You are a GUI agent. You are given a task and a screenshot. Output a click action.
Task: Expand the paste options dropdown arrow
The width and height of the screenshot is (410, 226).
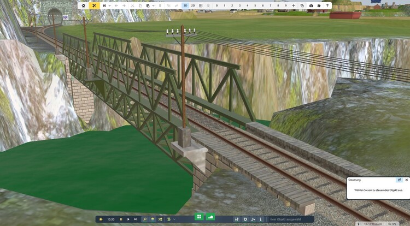153,5
